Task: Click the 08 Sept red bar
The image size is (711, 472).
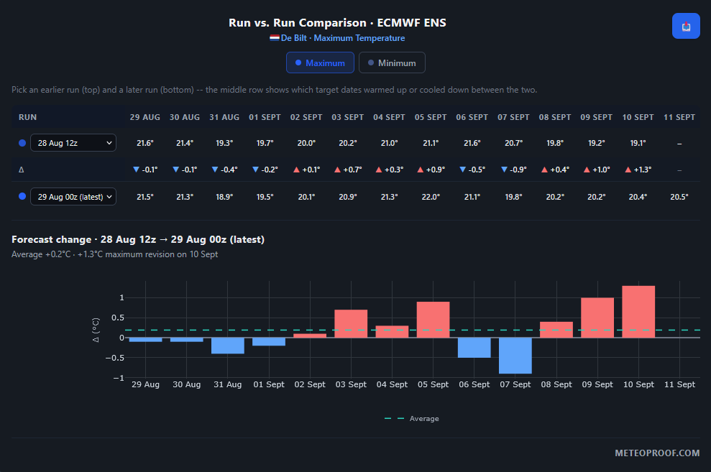Action: pyautogui.click(x=556, y=329)
